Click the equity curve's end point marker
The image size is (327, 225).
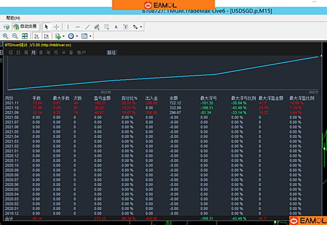pyautogui.click(x=318, y=56)
